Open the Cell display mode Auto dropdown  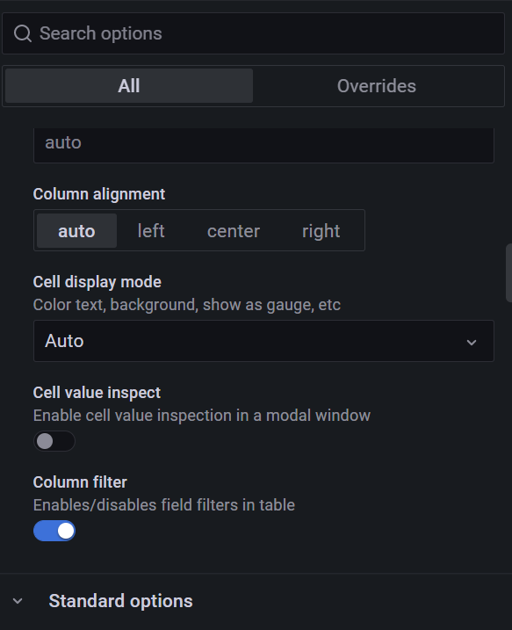pos(263,341)
